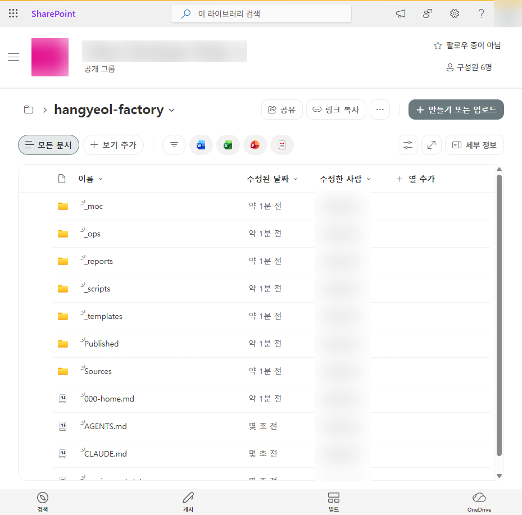Open the create or upload button
This screenshot has height=515, width=522.
tap(456, 110)
